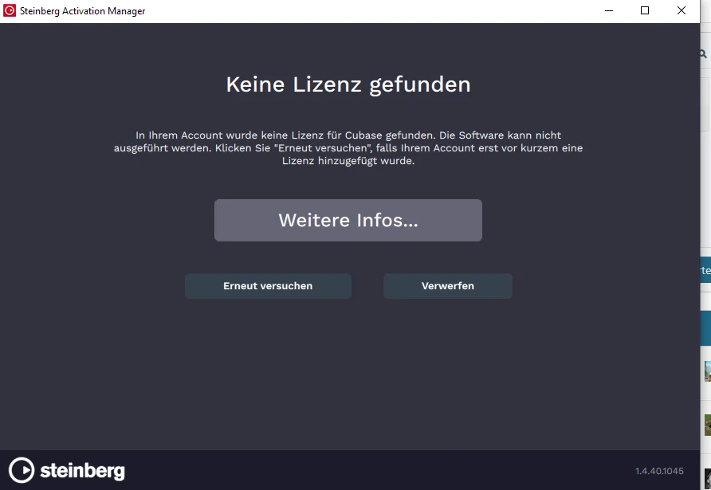711x490 pixels.
Task: Click the Steinberg Activation Manager title bar icon
Action: pos(10,10)
